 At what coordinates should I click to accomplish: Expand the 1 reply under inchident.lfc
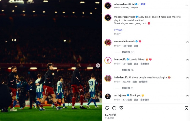pyautogui.click(x=127, y=88)
